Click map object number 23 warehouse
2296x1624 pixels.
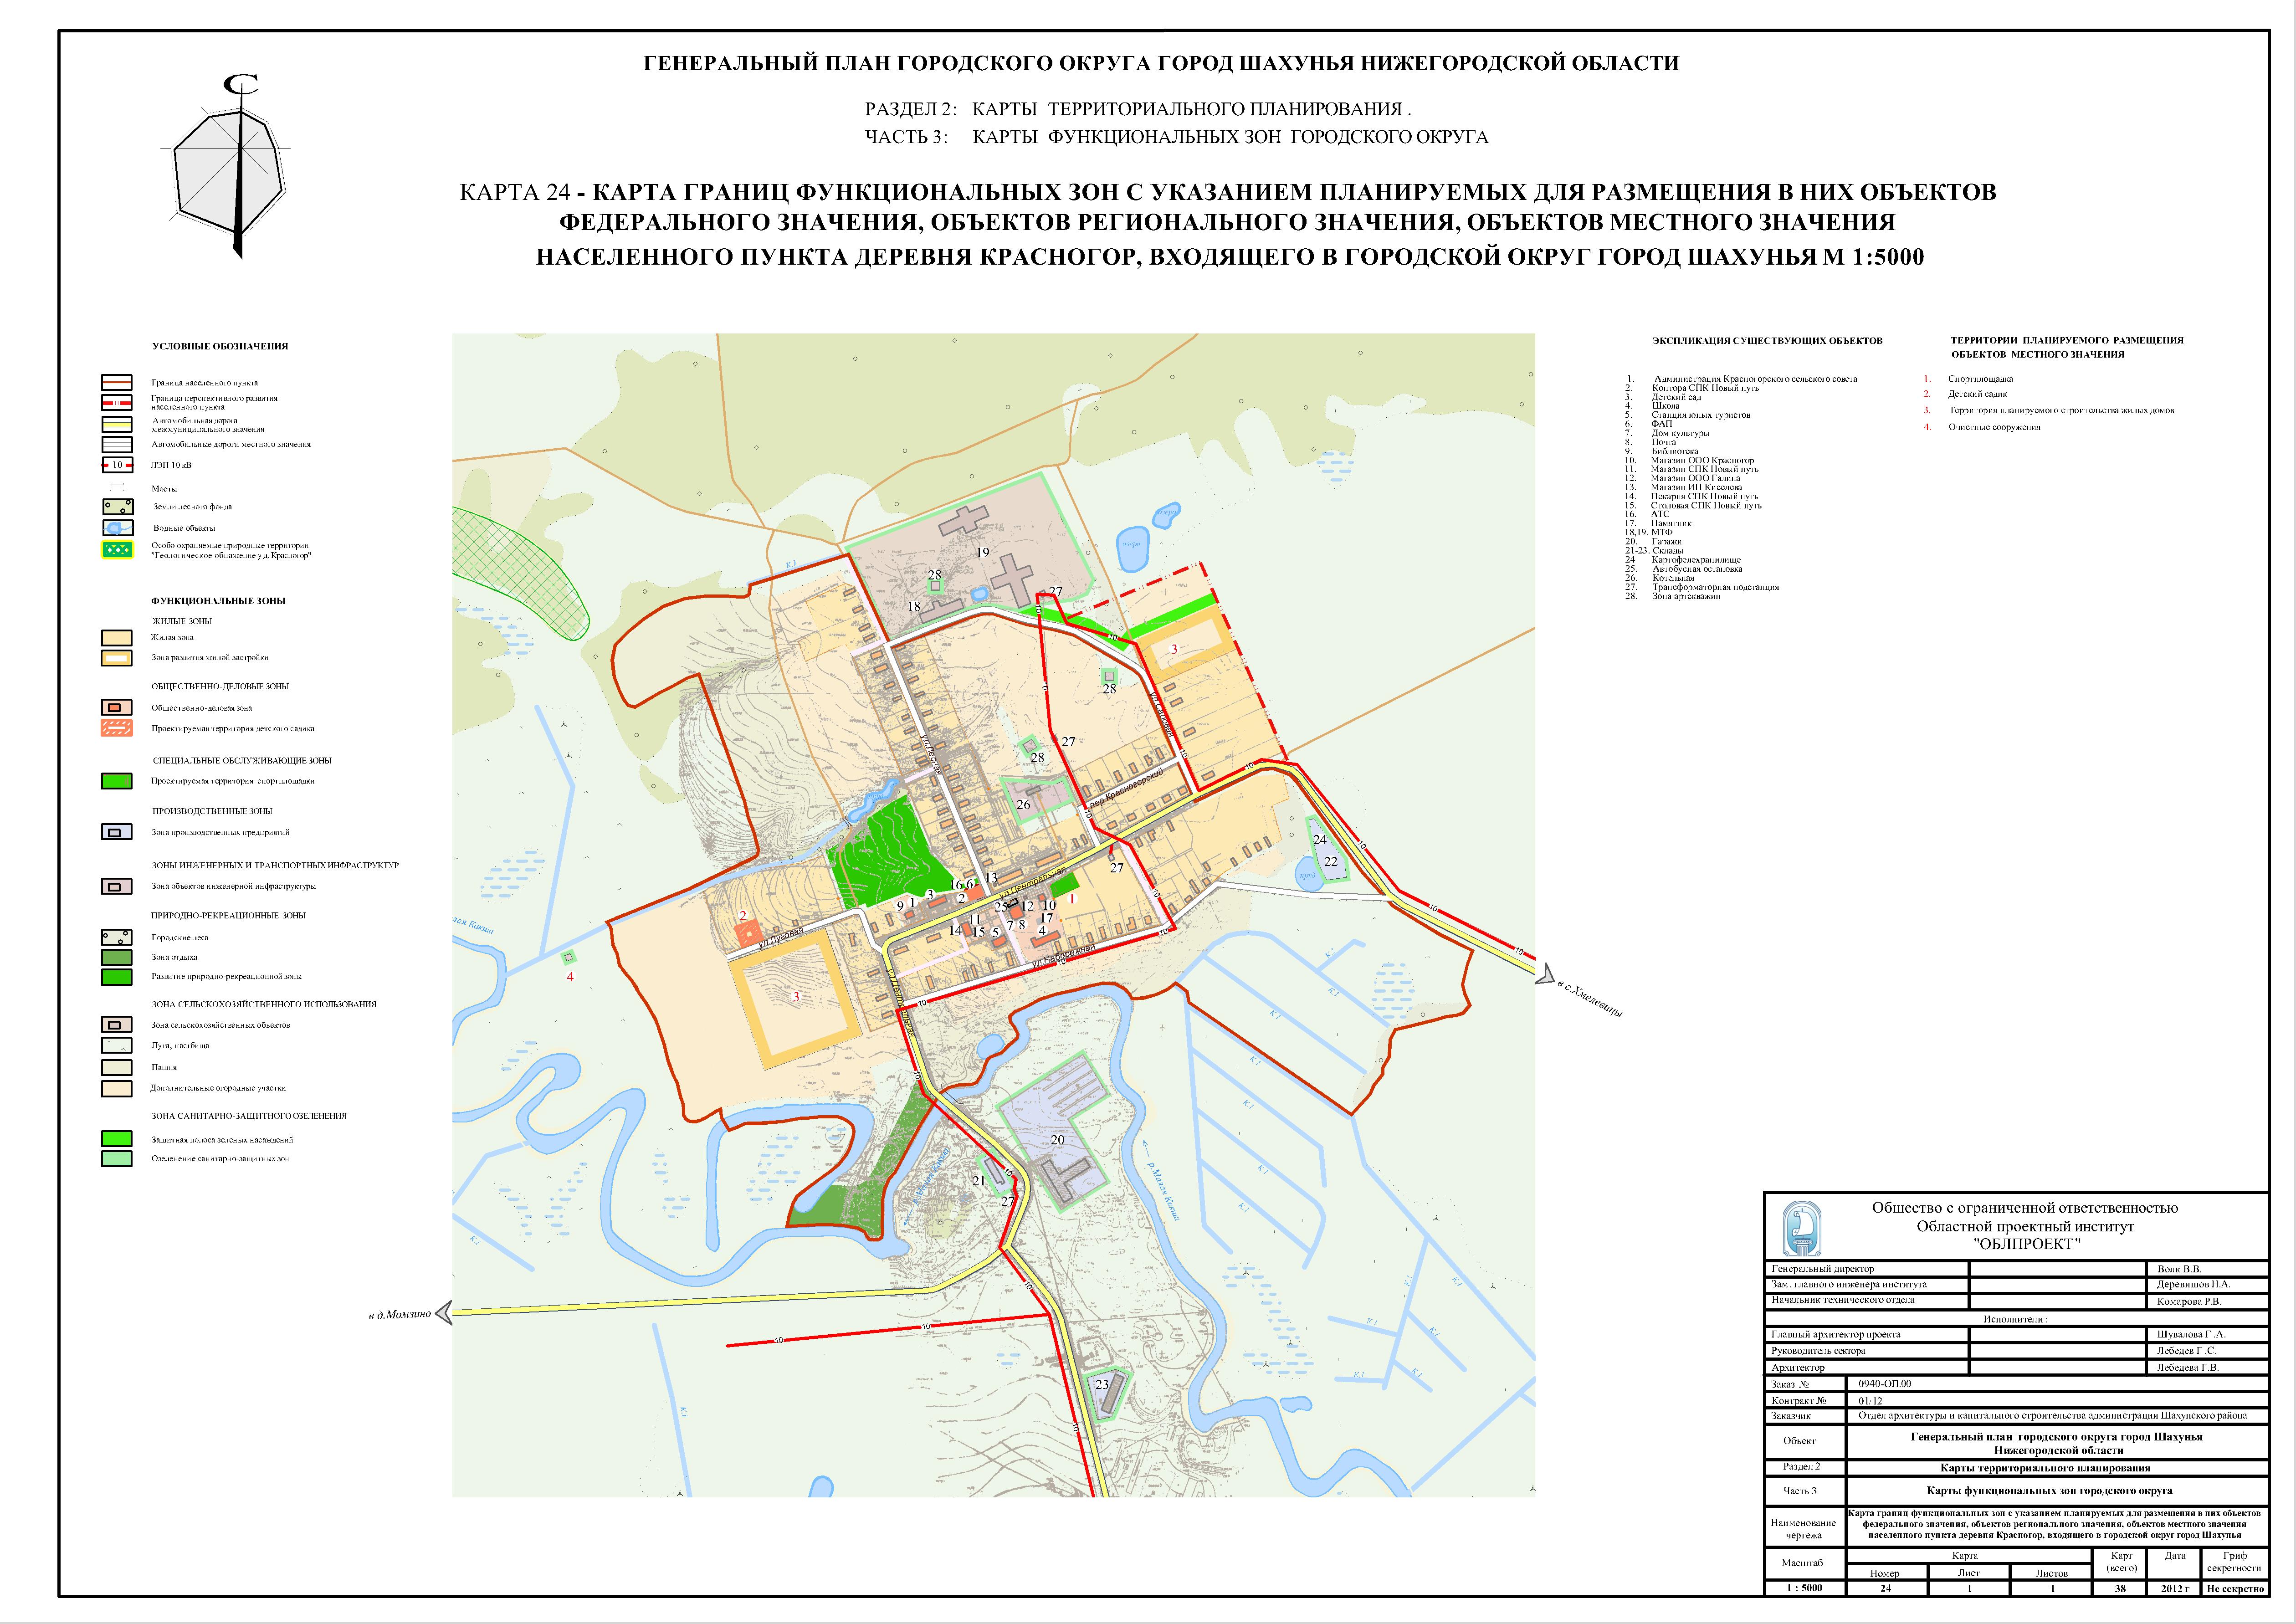pyautogui.click(x=1102, y=1384)
